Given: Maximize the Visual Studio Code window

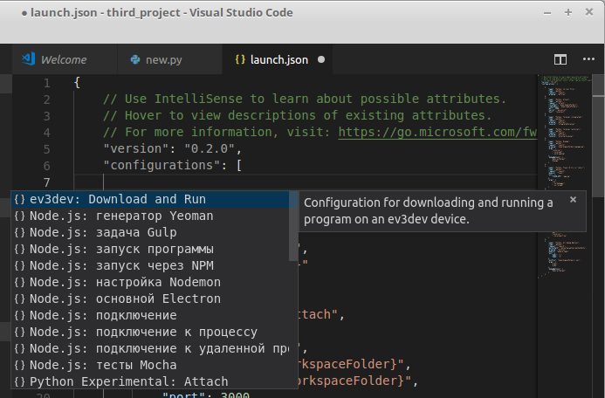Looking at the screenshot, I should 567,13.
